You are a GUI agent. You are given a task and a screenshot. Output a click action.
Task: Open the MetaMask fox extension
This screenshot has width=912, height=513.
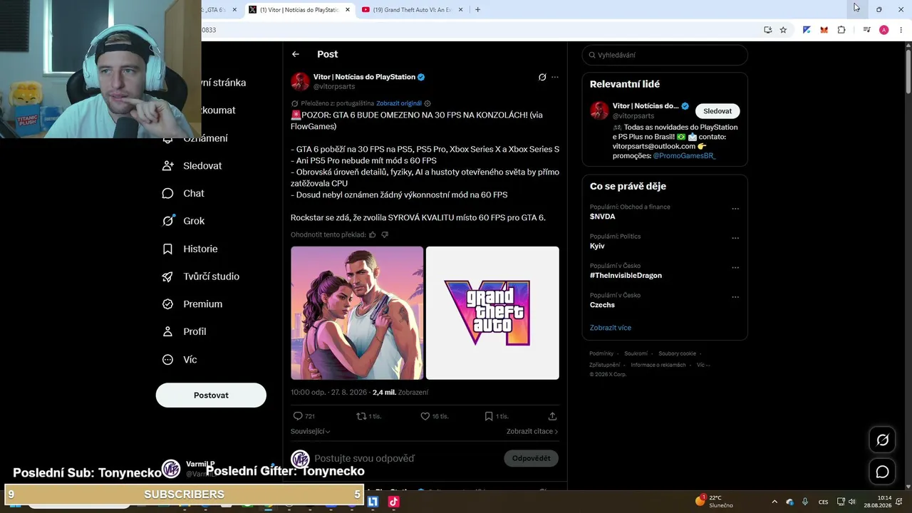[x=824, y=30]
